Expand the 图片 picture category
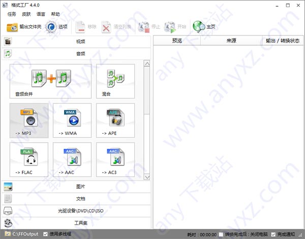This screenshot has width=305, height=239. coord(76,186)
